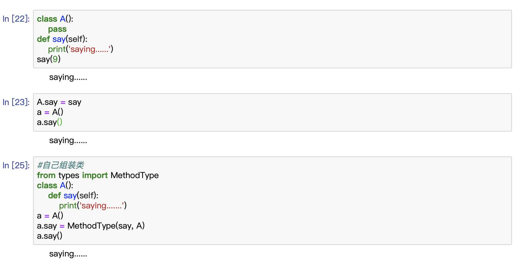Click 'def say(self):' in cell 22
523x263 pixels.
pyautogui.click(x=62, y=39)
